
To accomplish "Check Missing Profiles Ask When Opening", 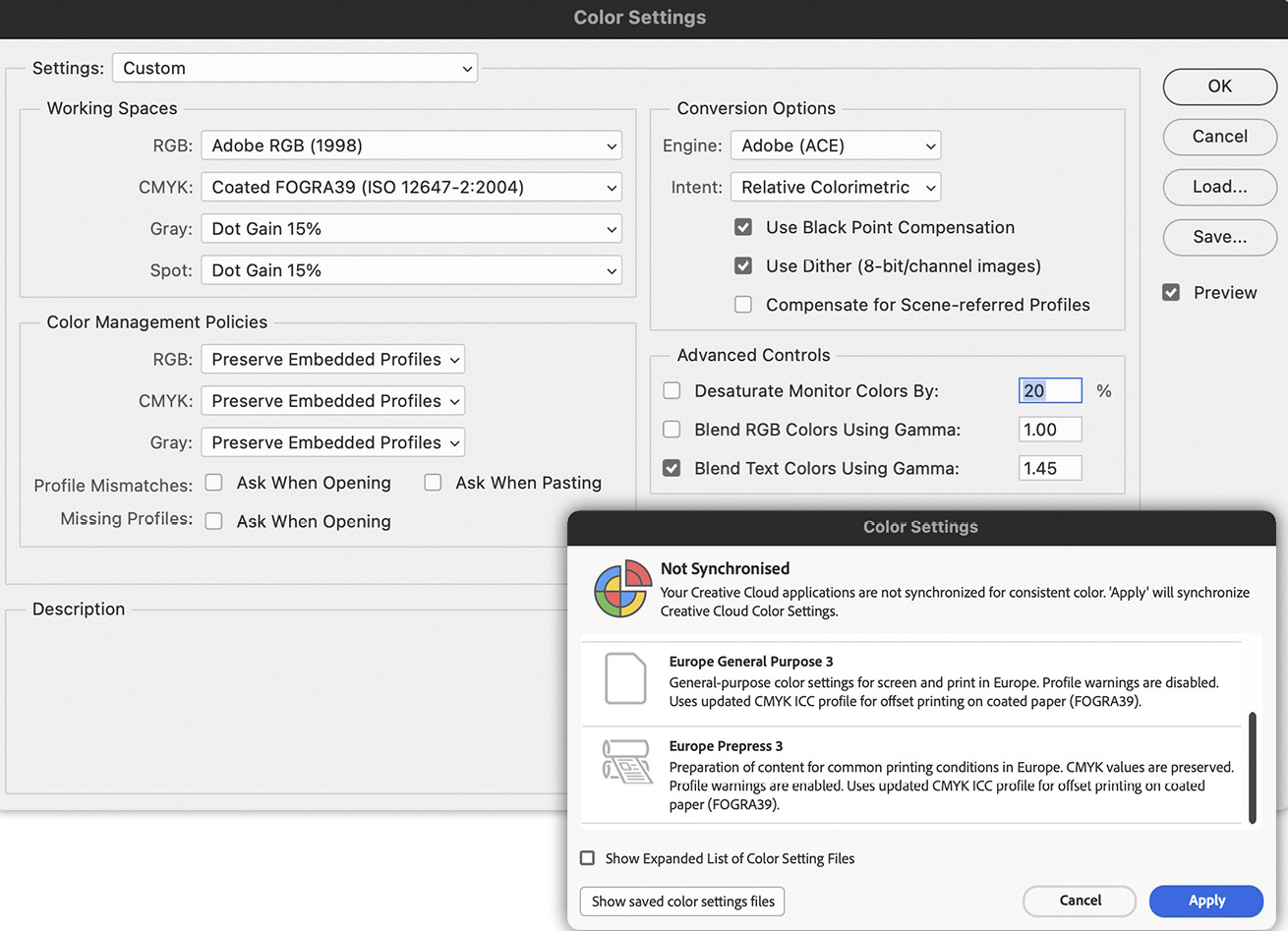I will pyautogui.click(x=213, y=521).
